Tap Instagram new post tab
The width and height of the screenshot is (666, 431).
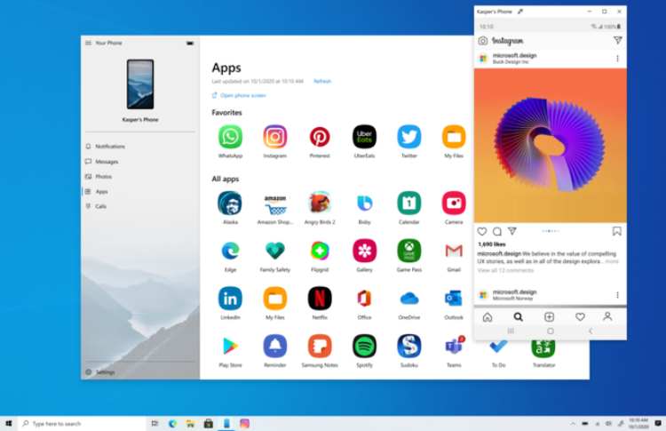pyautogui.click(x=549, y=316)
